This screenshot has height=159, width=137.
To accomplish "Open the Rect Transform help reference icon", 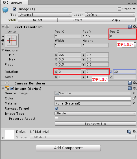I will point(130,27).
